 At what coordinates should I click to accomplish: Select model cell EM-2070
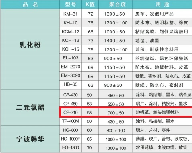tap(71, 67)
